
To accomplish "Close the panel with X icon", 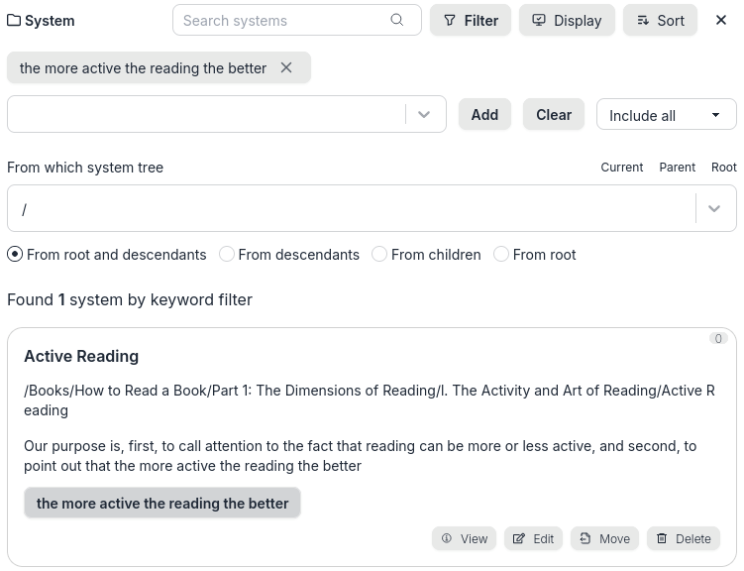I will [721, 20].
